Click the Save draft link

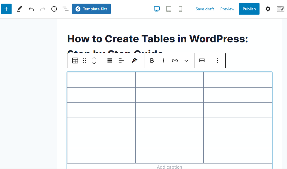pos(205,9)
